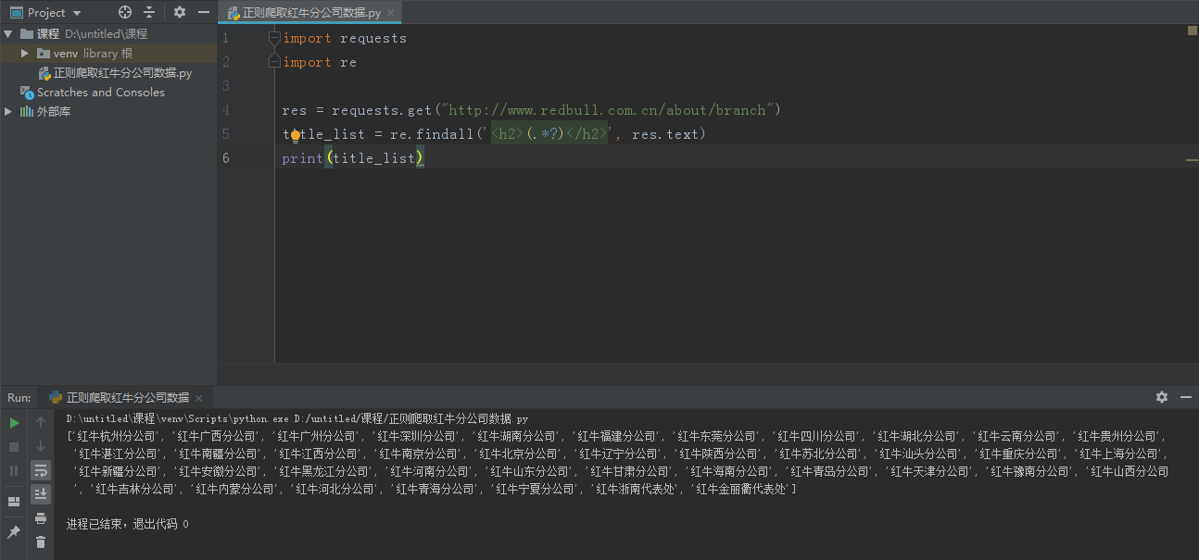The width and height of the screenshot is (1199, 560).
Task: Toggle Scroll to End in console
Action: [41, 495]
